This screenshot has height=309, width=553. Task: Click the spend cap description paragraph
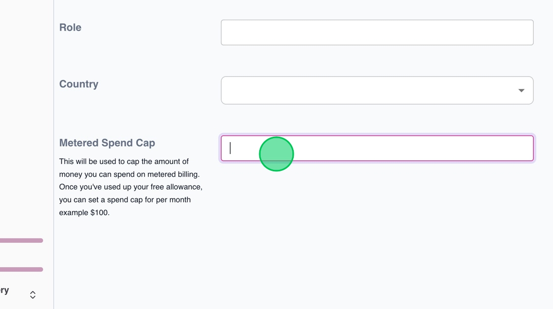coord(130,187)
